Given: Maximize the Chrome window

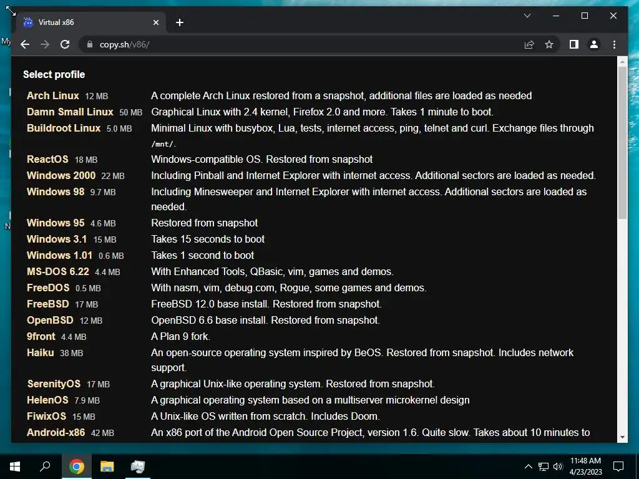Looking at the screenshot, I should [x=584, y=16].
